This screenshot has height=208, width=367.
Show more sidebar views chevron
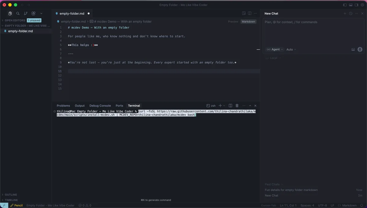tap(41, 13)
